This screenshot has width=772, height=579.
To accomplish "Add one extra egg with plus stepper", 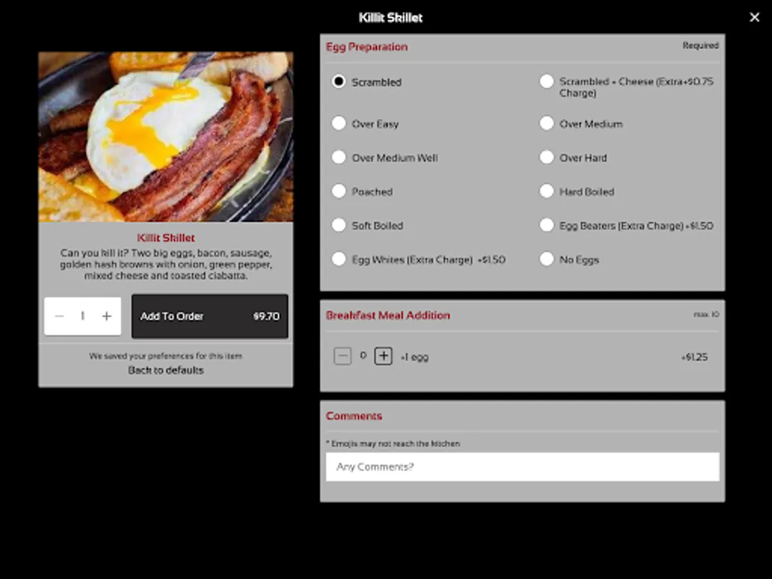I will point(383,356).
